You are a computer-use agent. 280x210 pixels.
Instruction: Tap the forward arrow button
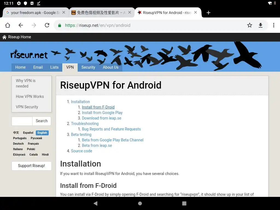coord(34,25)
